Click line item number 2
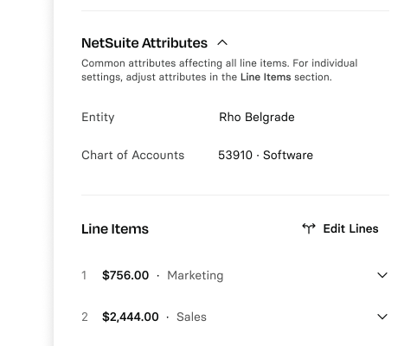 (x=85, y=317)
